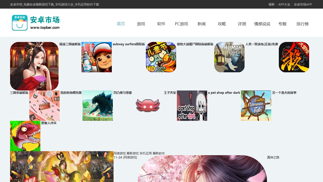Open the Subway Surfers game icon

point(97,57)
